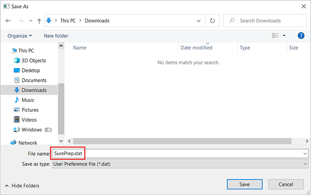Viewport: 311px width, 195px height.
Task: Open the Save as type dropdown
Action: (180, 164)
